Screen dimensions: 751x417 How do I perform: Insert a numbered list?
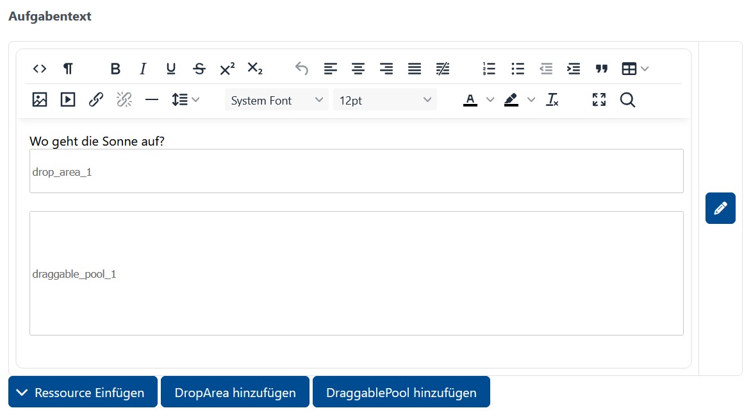point(489,69)
